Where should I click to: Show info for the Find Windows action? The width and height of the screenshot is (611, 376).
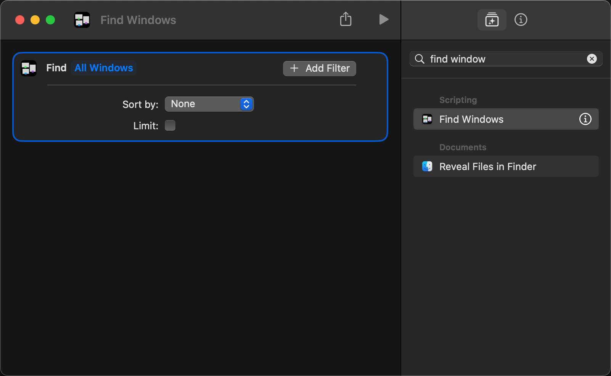click(x=585, y=119)
